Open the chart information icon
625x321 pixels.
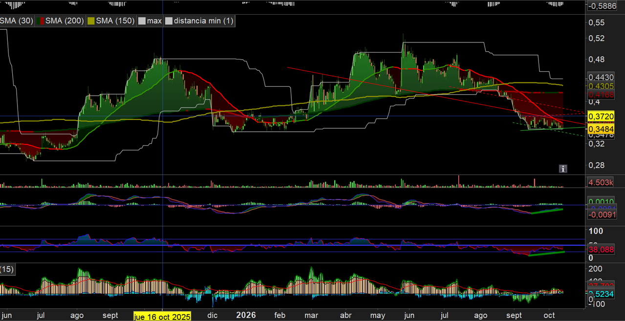point(563,169)
